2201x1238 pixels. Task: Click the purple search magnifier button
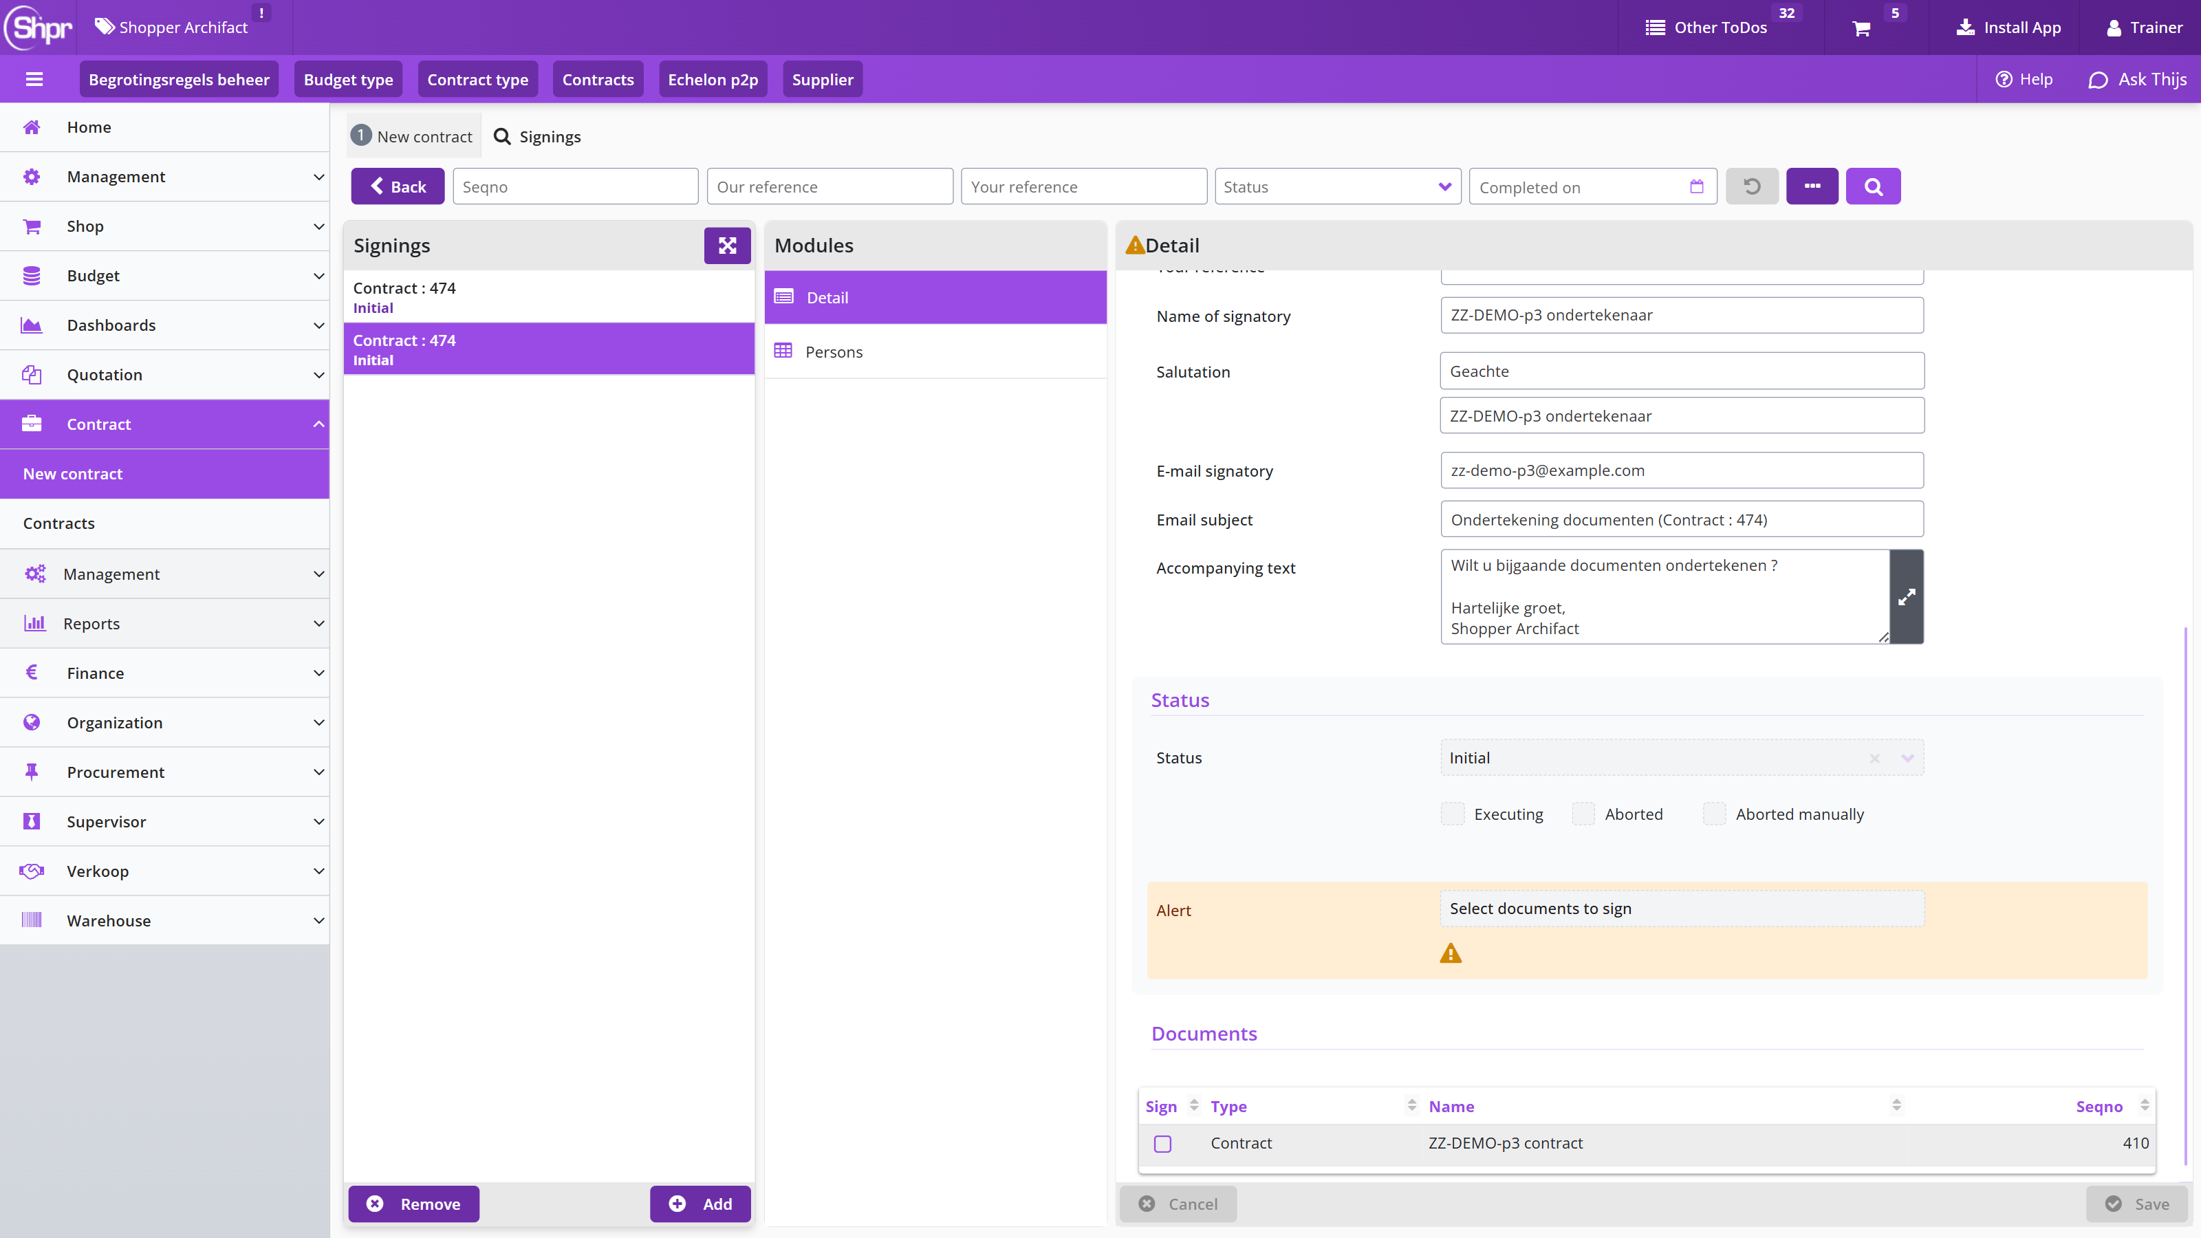point(1873,186)
